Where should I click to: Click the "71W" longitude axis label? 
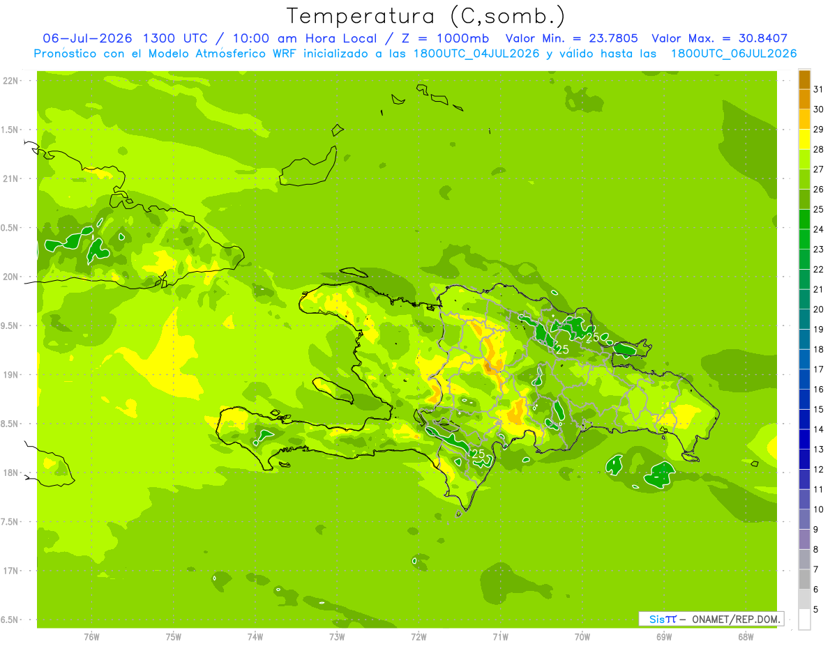[x=500, y=637]
